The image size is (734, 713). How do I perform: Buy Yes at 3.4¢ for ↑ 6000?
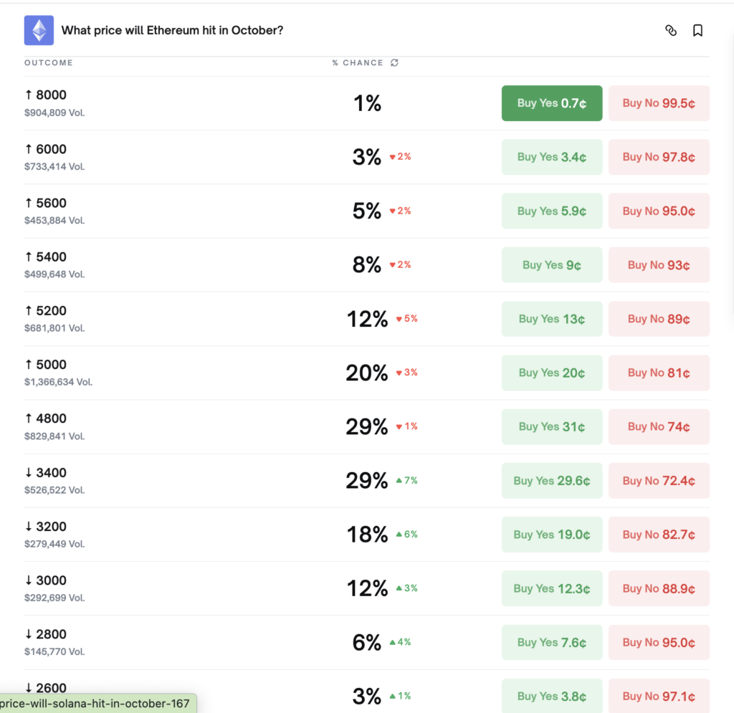pos(552,157)
